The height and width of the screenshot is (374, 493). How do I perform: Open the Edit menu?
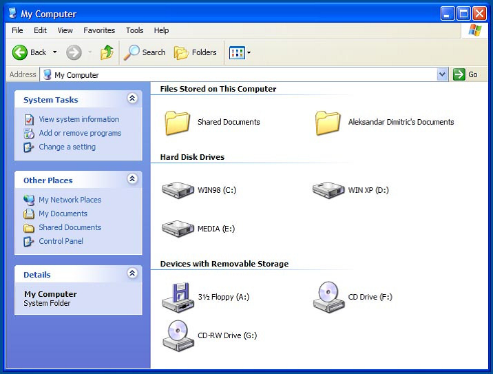40,30
